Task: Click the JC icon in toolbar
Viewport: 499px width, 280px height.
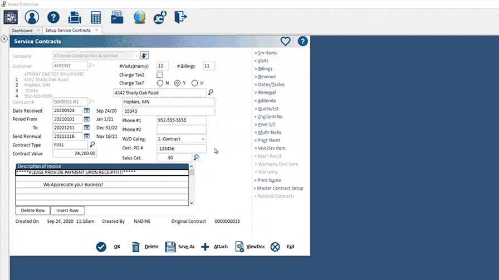Action: 160,17
